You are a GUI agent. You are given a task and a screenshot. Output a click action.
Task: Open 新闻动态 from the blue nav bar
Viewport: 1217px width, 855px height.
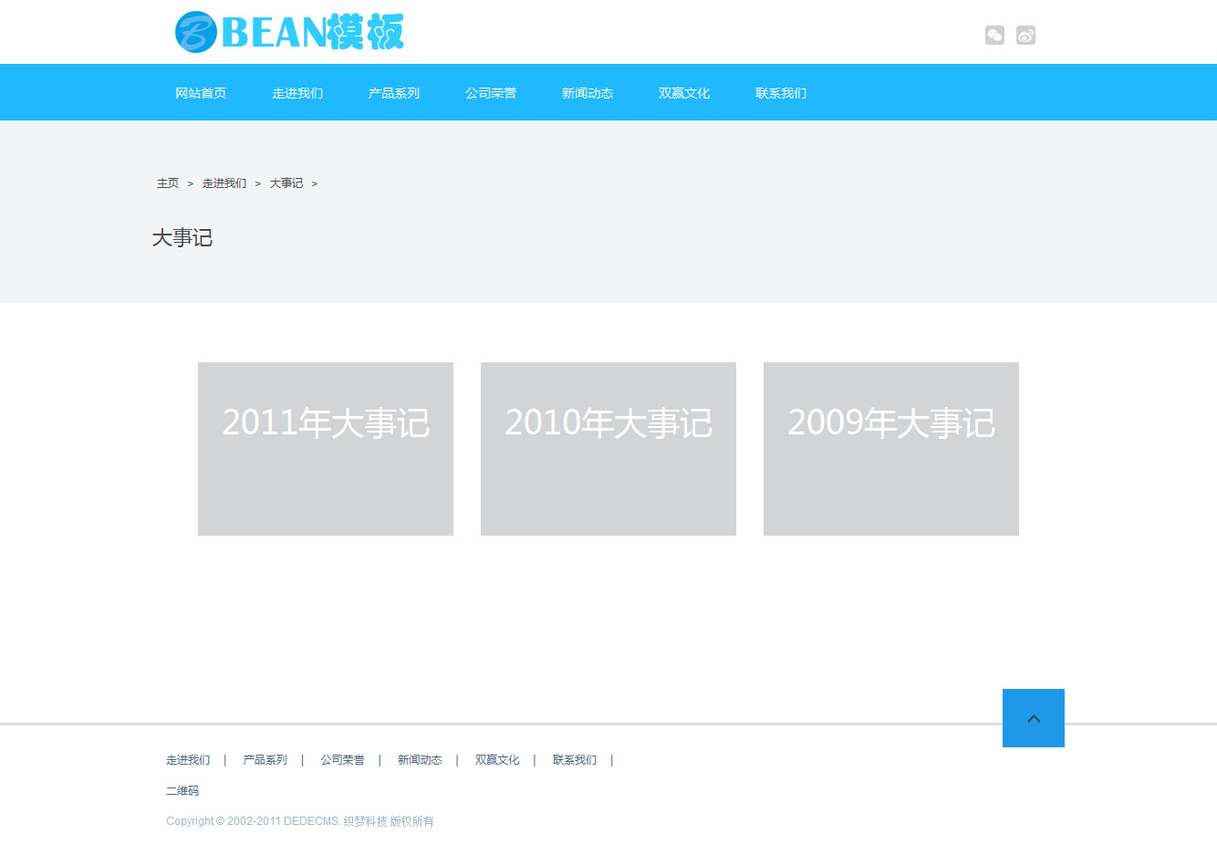588,93
